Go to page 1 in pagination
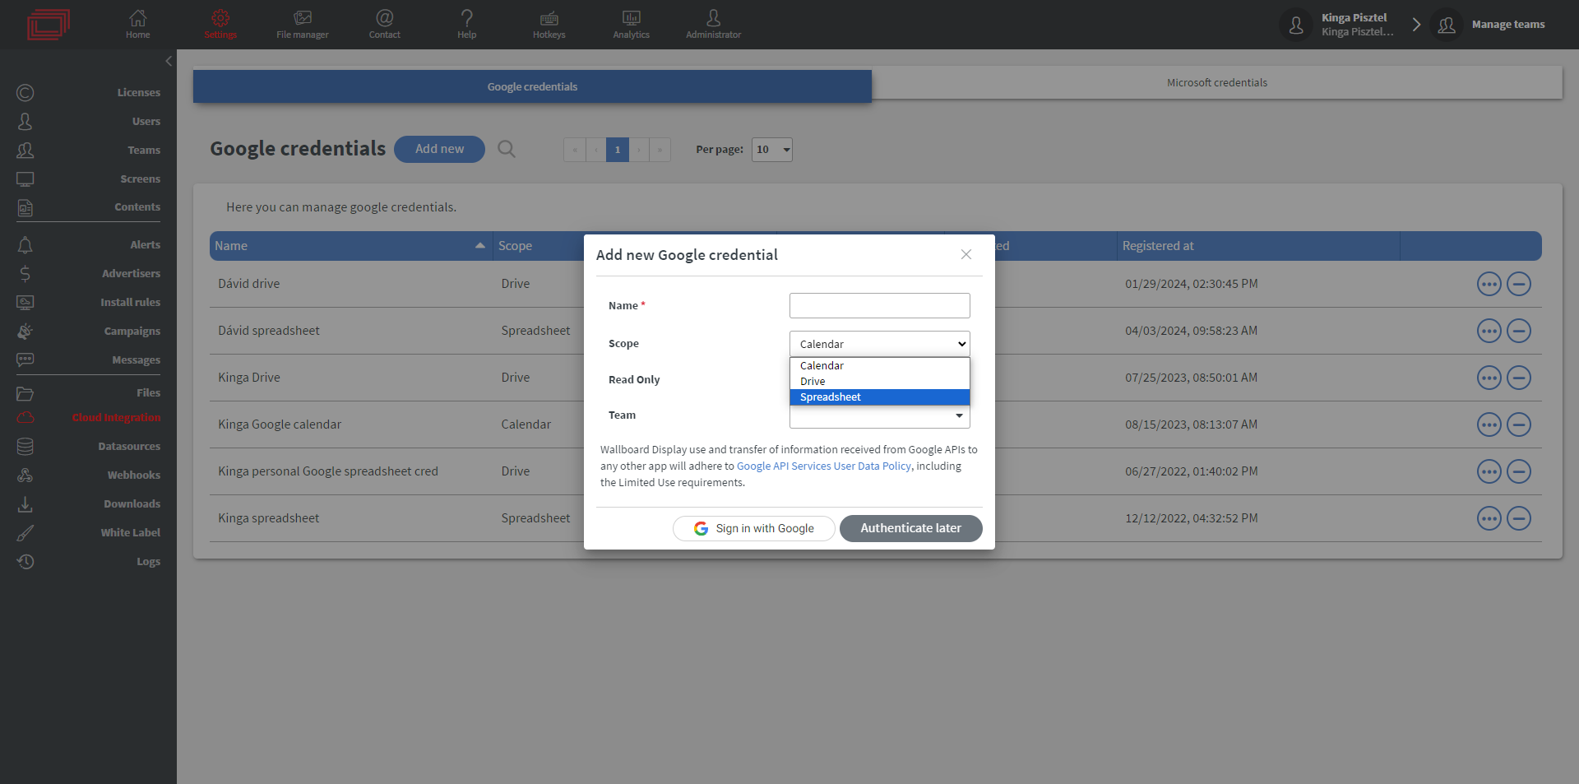1579x784 pixels. coord(618,150)
